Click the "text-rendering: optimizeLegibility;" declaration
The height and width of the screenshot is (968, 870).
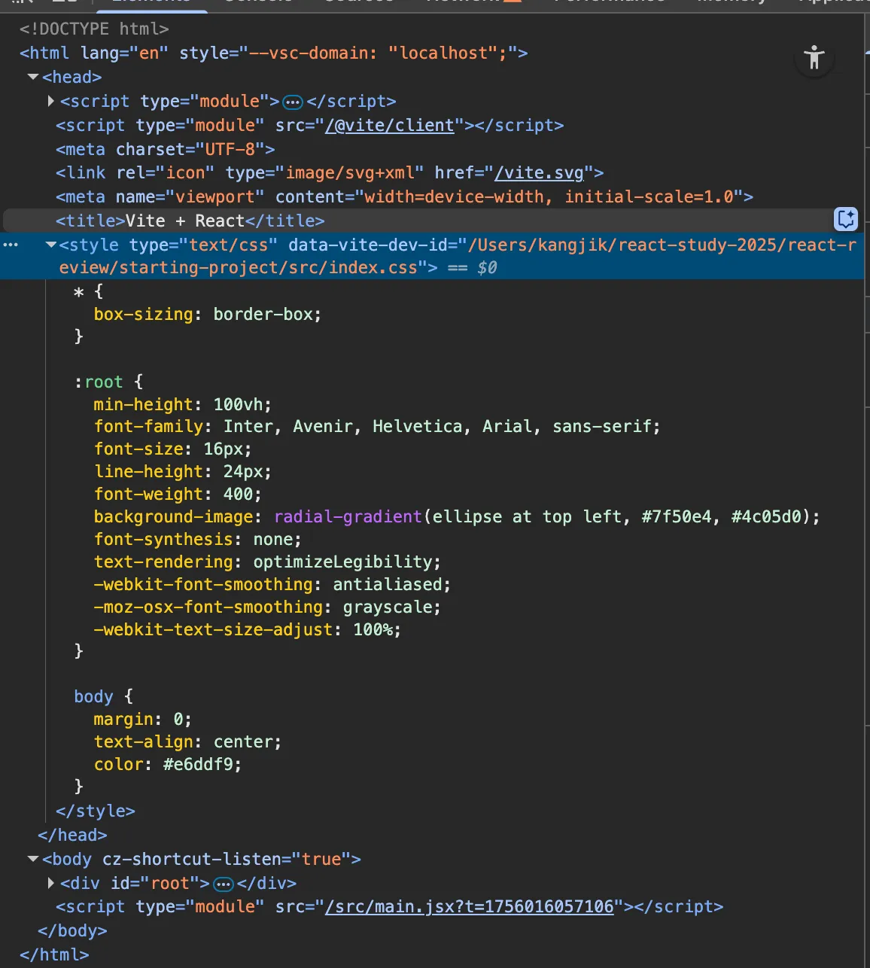pos(267,562)
